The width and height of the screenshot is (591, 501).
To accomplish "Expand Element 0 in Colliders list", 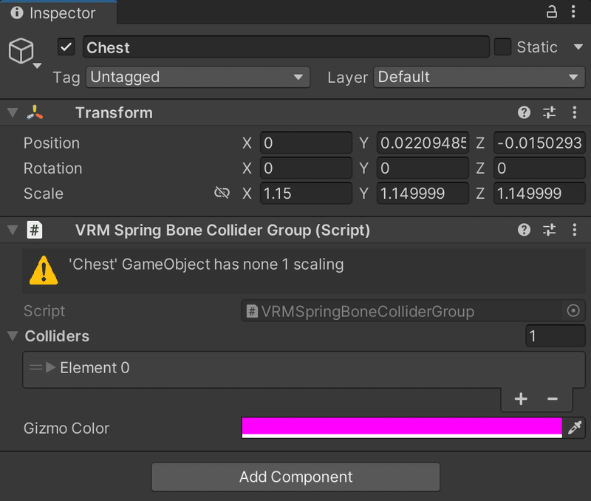I will coord(51,367).
